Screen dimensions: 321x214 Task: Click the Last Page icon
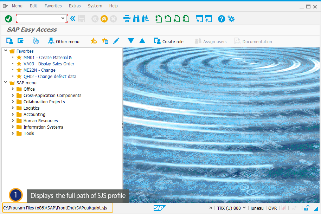(x=186, y=19)
